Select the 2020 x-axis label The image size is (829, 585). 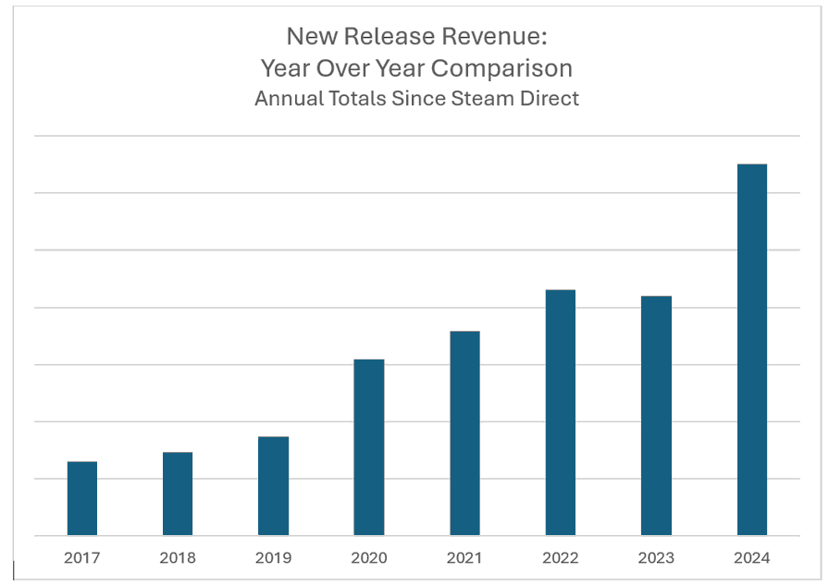coord(369,558)
